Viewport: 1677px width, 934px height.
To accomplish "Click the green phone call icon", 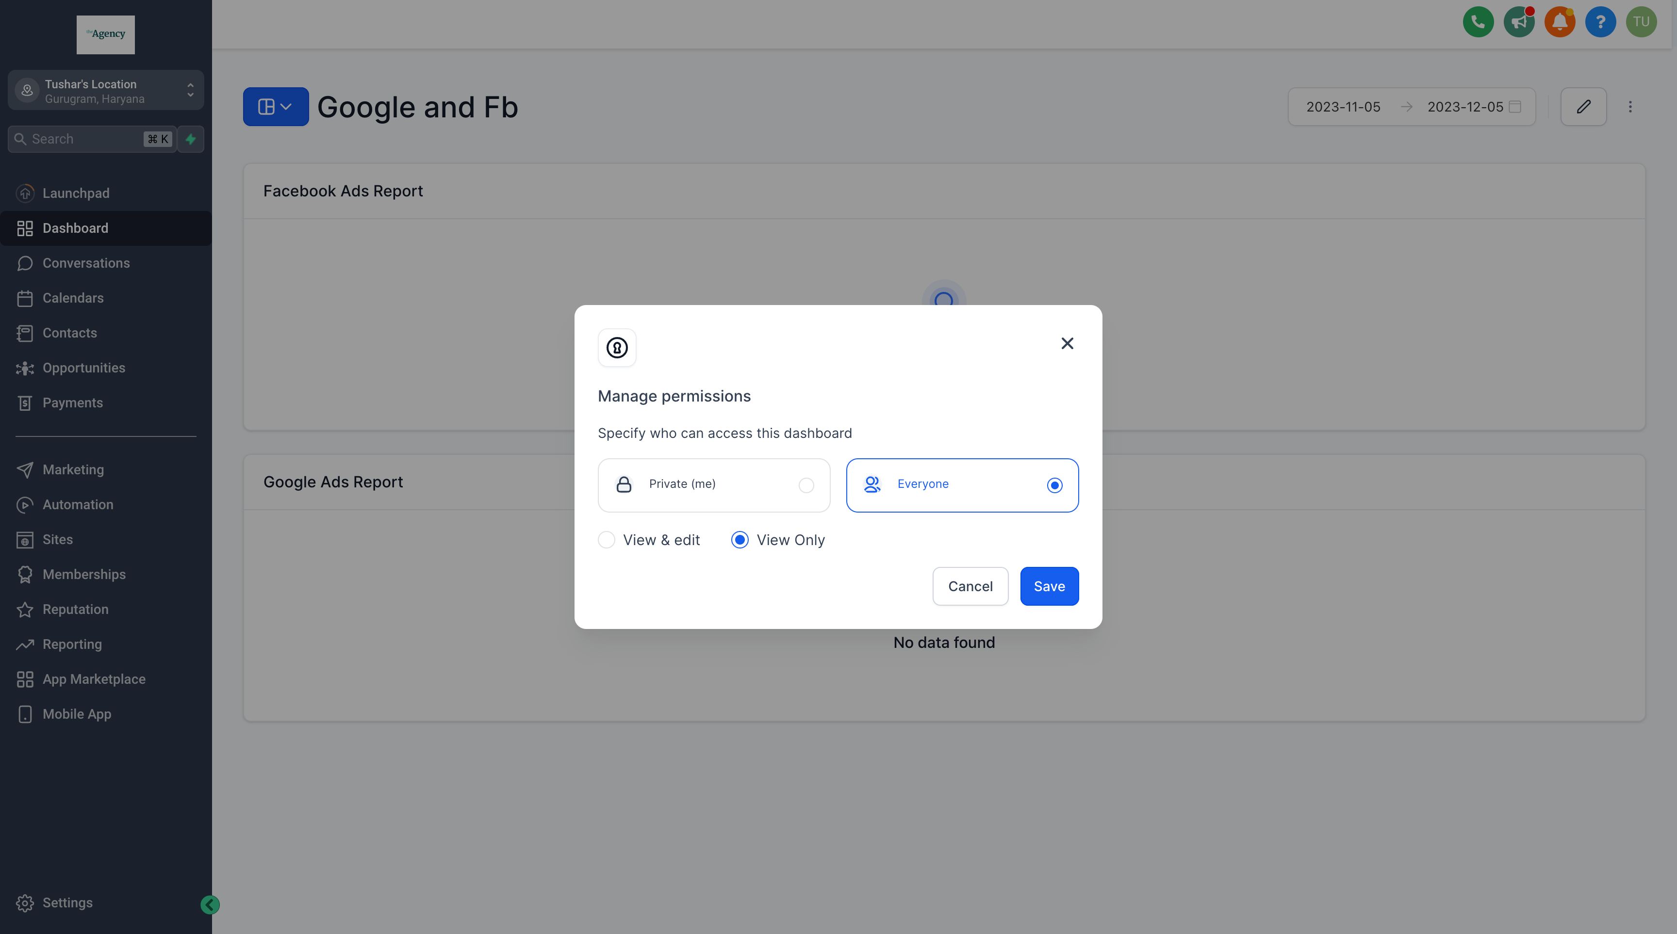I will 1478,22.
